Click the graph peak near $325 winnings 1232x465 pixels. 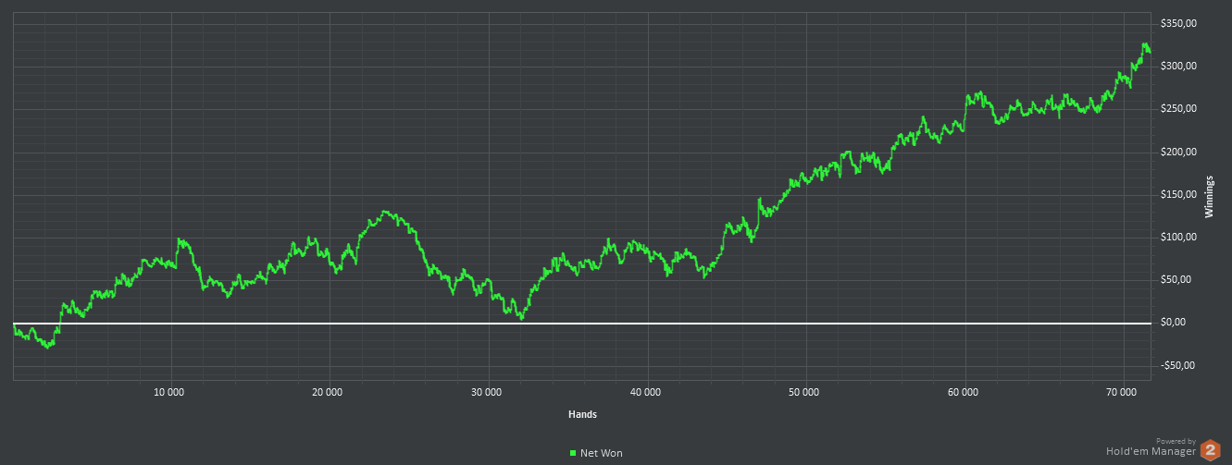(x=1146, y=45)
